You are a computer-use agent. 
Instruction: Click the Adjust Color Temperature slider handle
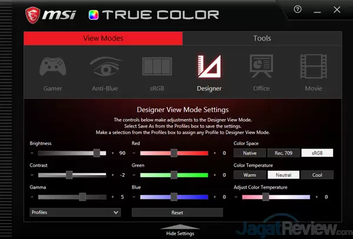point(266,197)
